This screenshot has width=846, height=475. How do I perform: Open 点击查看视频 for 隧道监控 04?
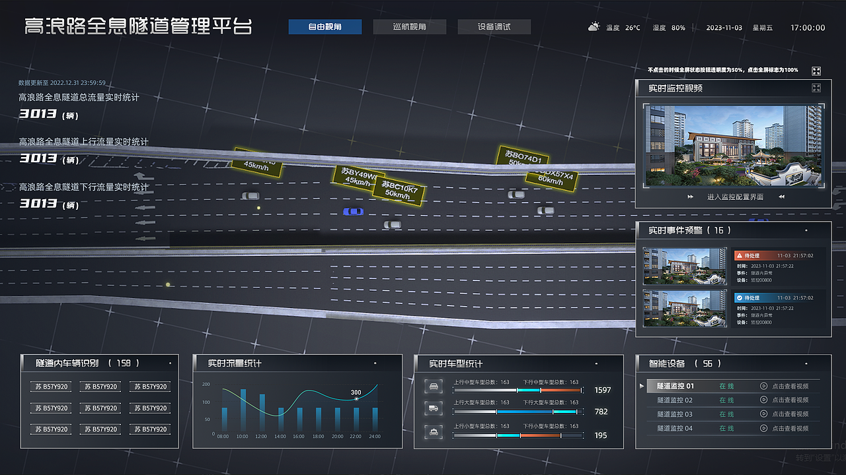click(790, 428)
